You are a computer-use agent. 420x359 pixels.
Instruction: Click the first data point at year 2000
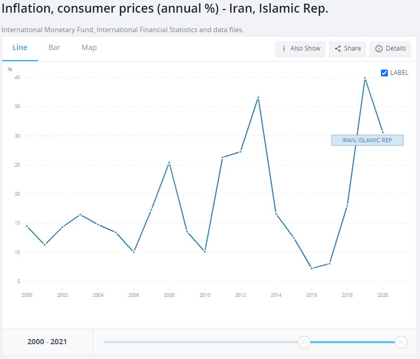click(x=26, y=226)
